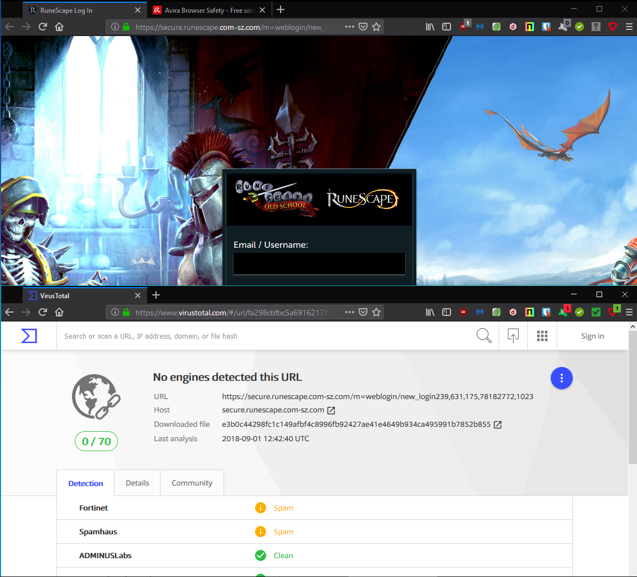Open Firefox hamburger menu in VirusTotal window
The height and width of the screenshot is (577, 637).
coord(629,312)
